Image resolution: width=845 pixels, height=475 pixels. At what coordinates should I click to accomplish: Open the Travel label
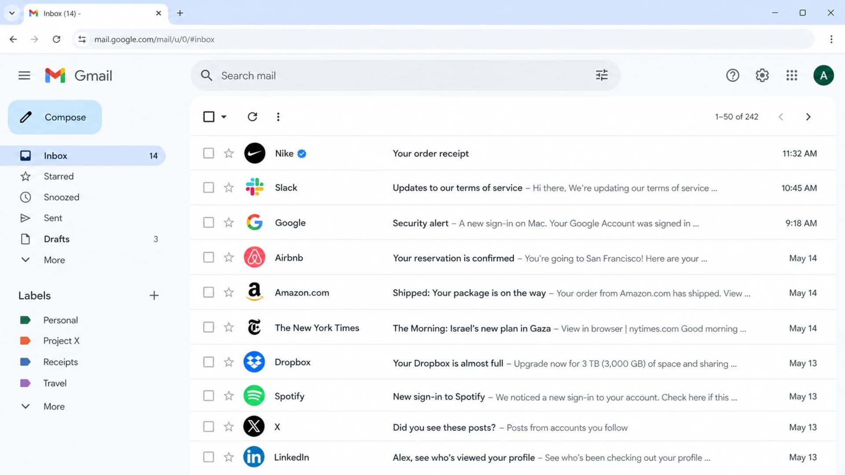coord(55,383)
